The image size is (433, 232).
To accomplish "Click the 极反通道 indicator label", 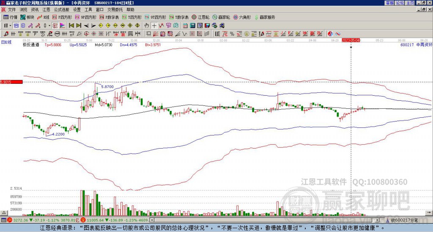I will tap(31, 44).
